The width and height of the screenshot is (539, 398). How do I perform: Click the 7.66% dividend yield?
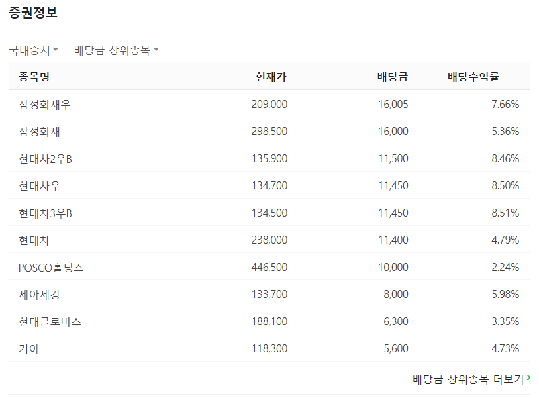click(505, 104)
